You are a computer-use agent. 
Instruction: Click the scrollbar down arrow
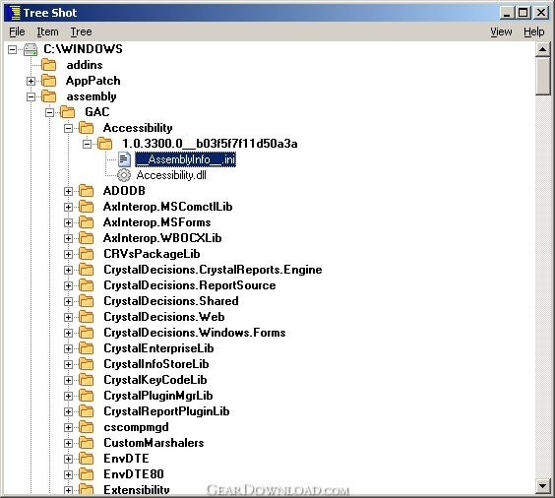(x=542, y=485)
